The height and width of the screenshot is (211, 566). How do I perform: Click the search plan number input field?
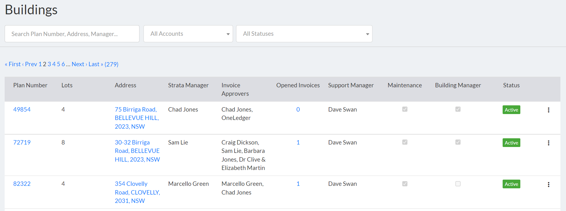[72, 34]
